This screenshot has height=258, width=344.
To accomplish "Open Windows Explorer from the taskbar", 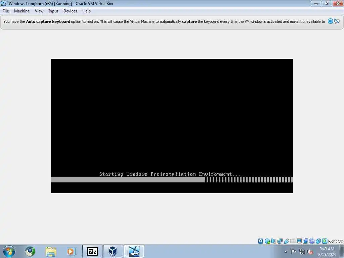I will pyautogui.click(x=51, y=251).
